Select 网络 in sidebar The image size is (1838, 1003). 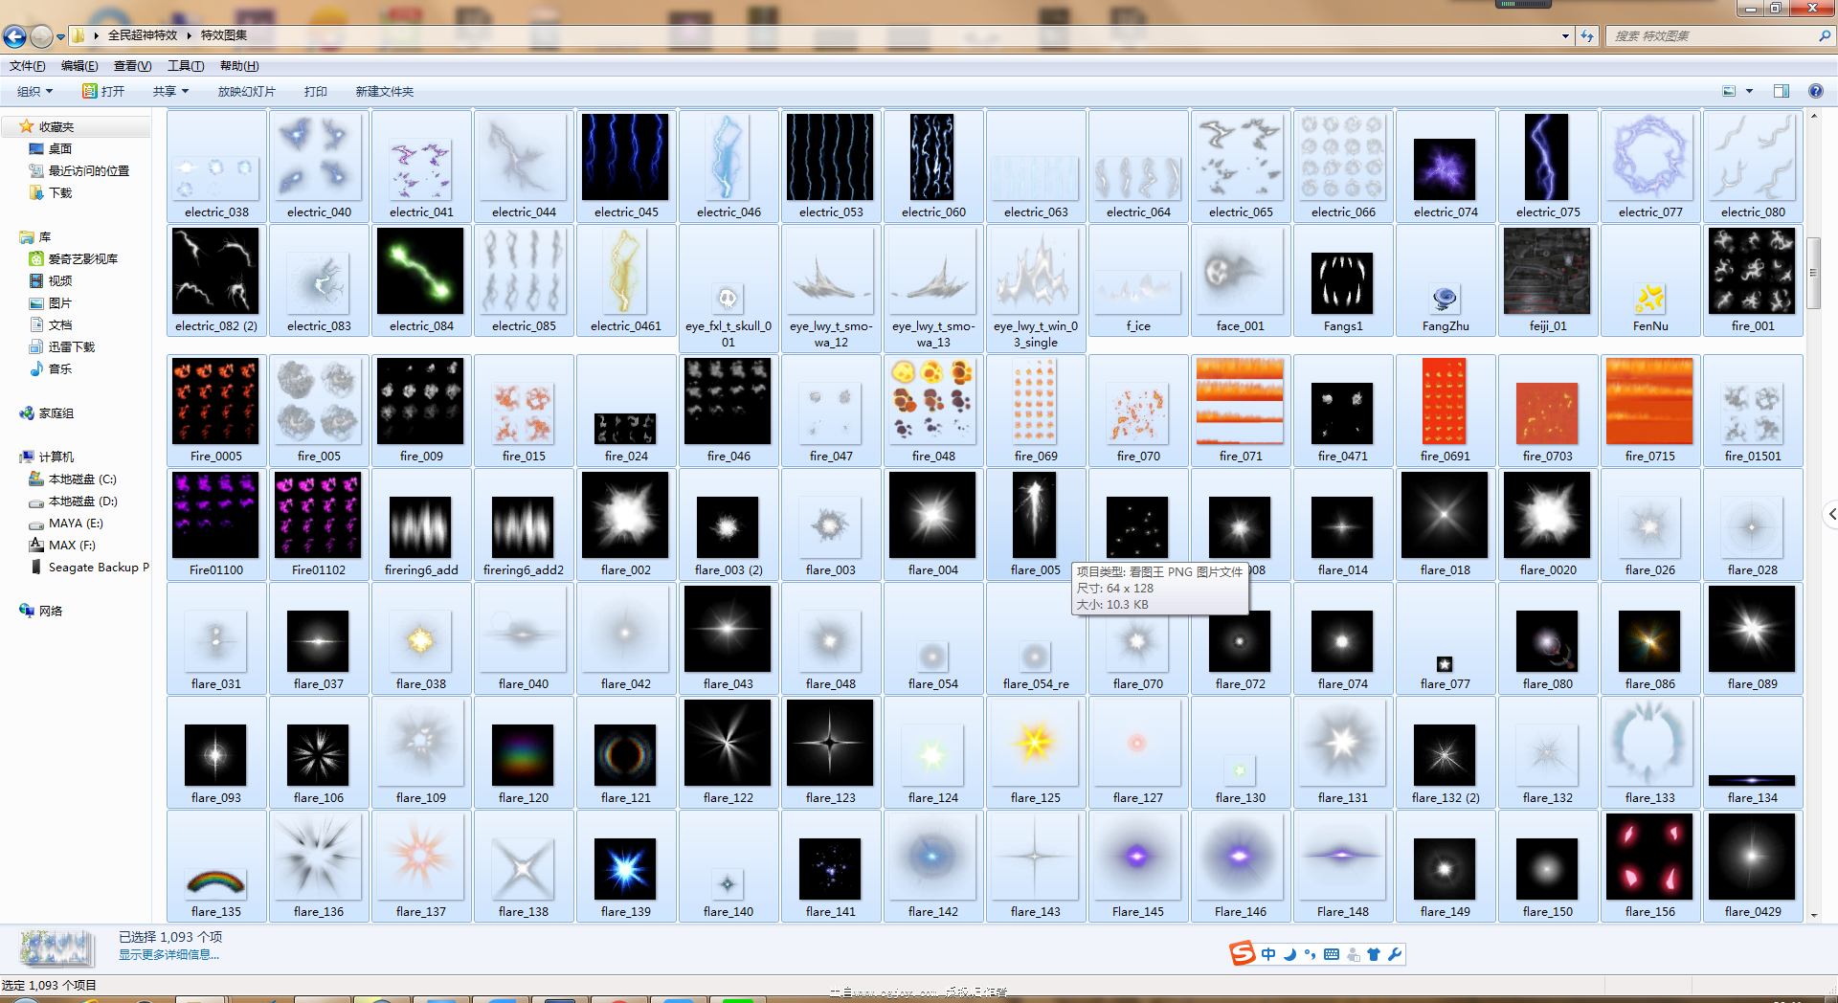[50, 612]
